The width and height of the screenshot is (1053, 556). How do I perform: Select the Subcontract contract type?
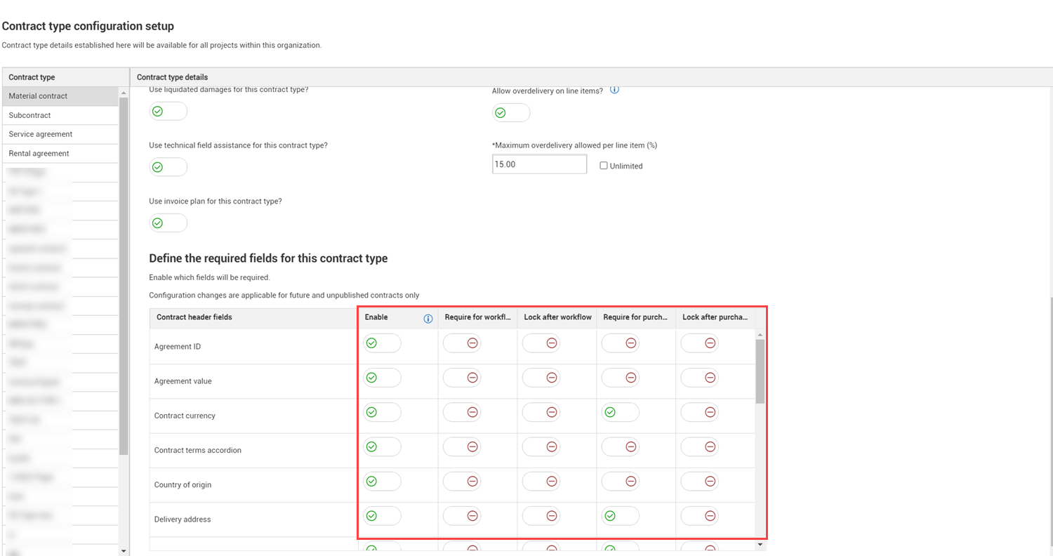click(x=29, y=115)
